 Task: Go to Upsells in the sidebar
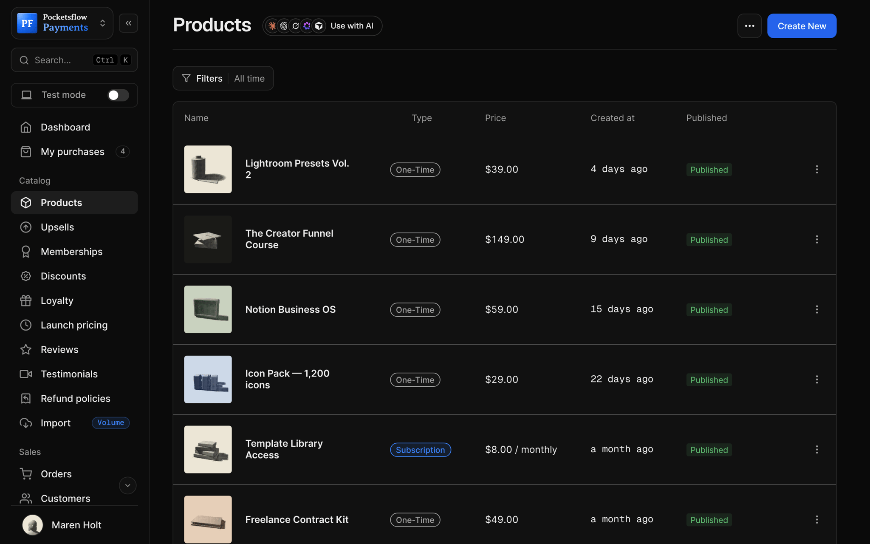click(74, 227)
